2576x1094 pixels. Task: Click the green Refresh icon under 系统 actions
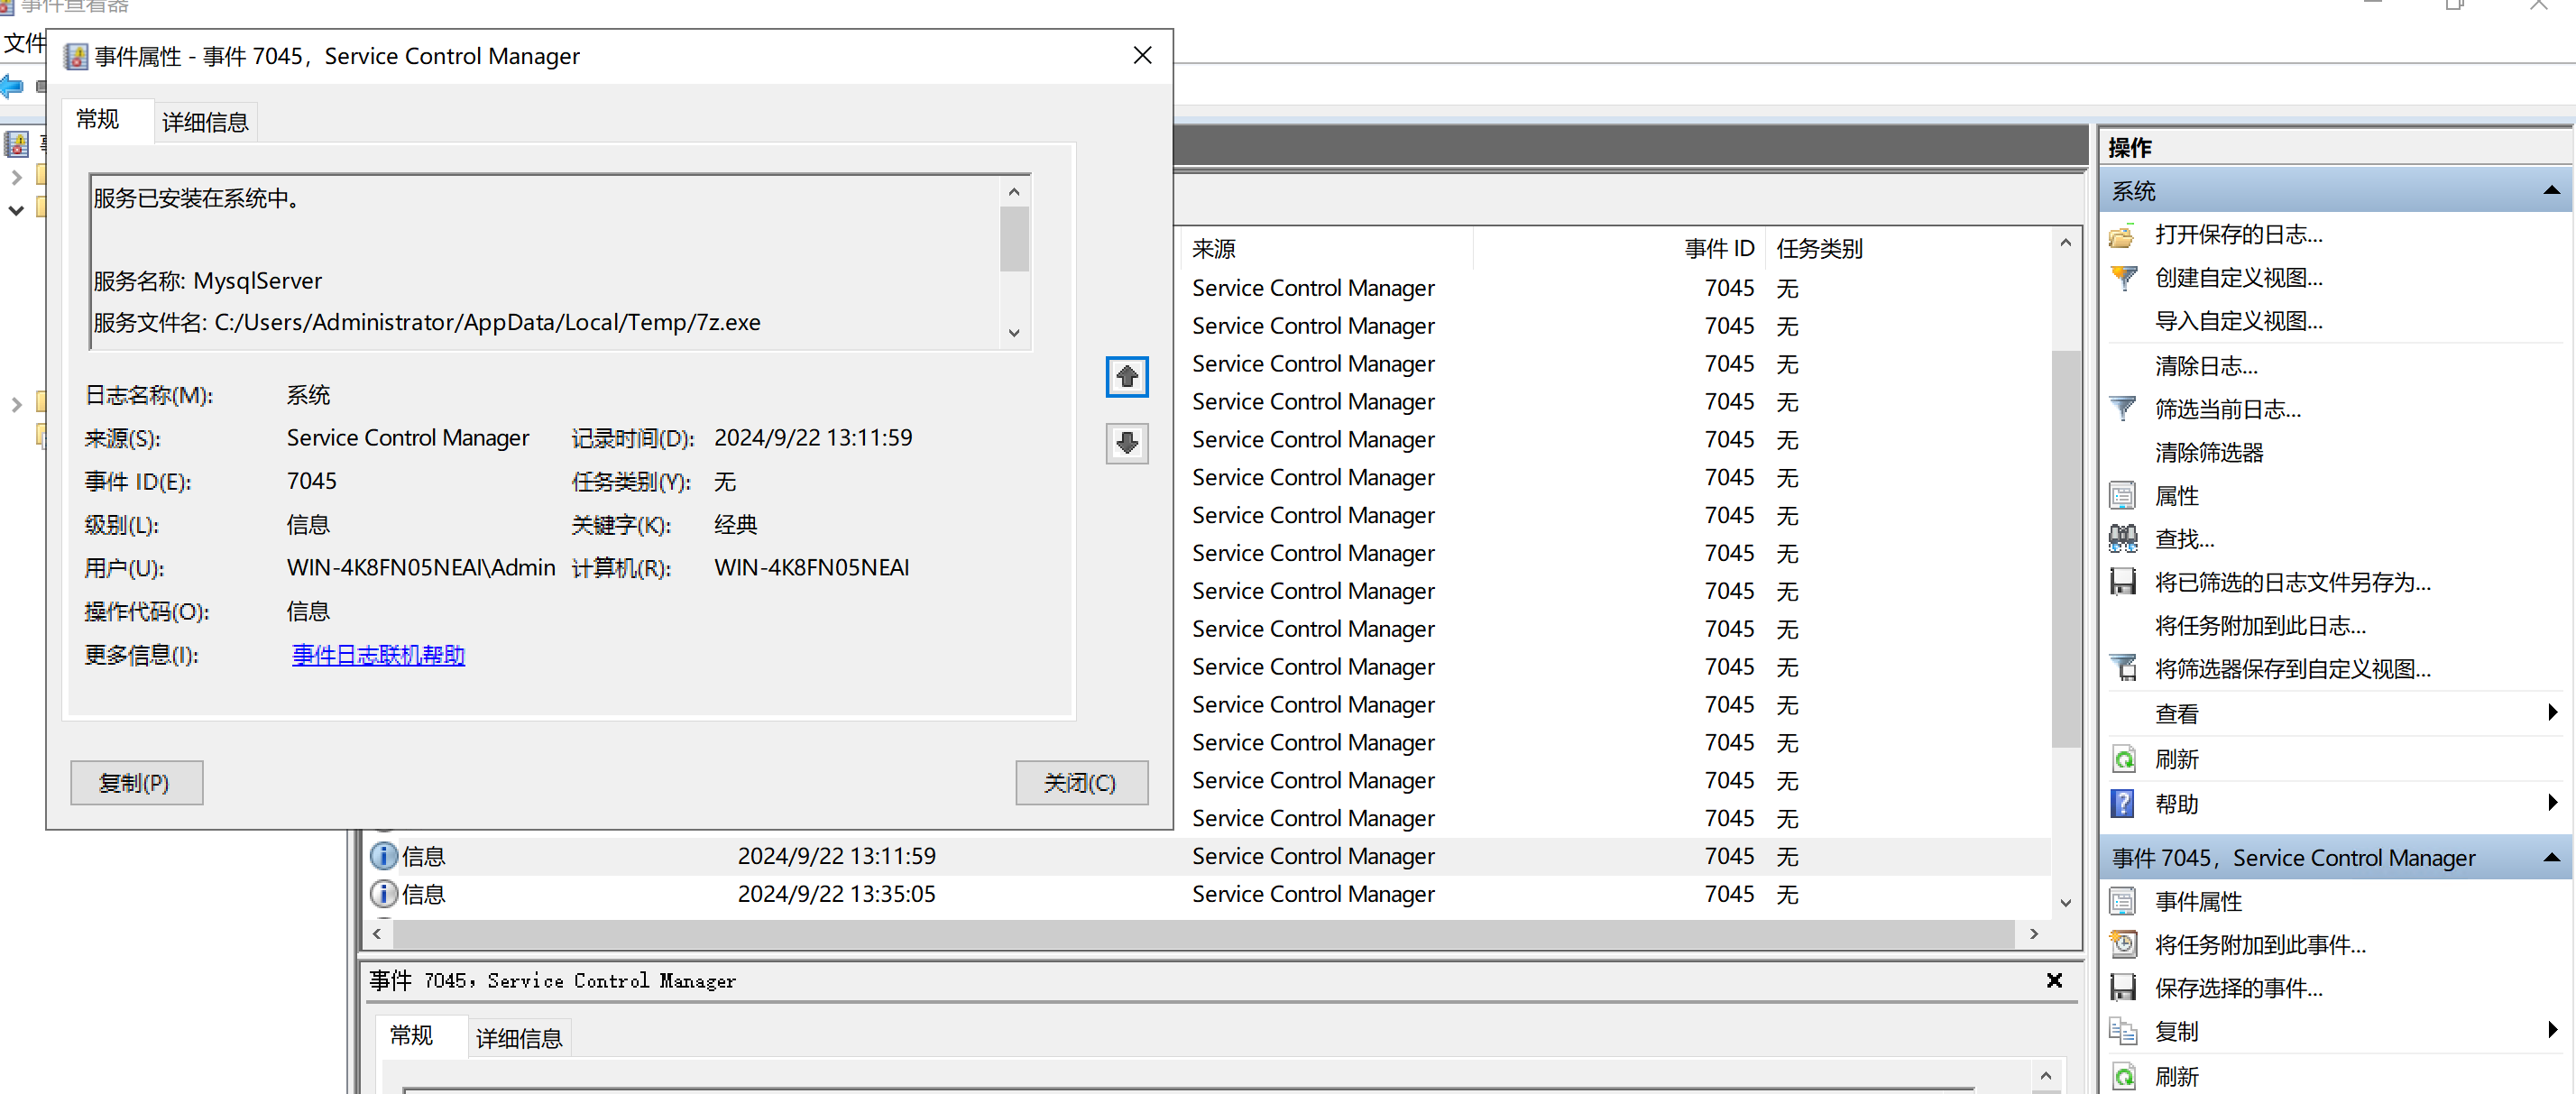[x=2122, y=759]
